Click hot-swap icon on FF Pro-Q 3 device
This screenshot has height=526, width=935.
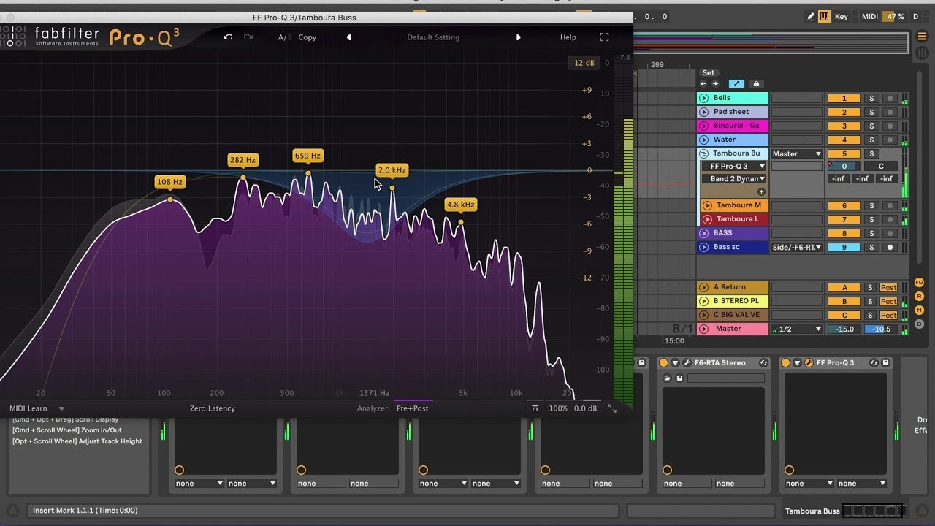[873, 363]
